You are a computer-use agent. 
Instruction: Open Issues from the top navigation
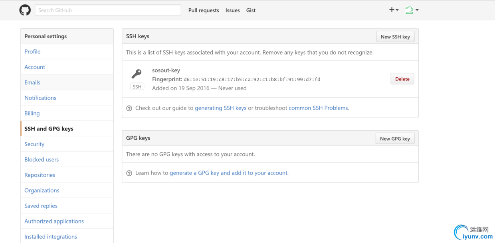[232, 10]
